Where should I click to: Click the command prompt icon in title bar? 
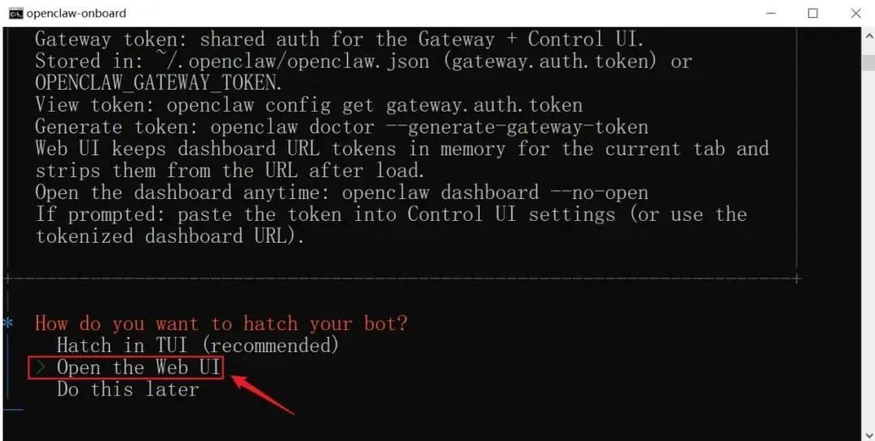(15, 13)
